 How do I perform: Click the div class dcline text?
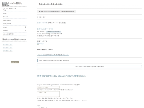point(54,61)
